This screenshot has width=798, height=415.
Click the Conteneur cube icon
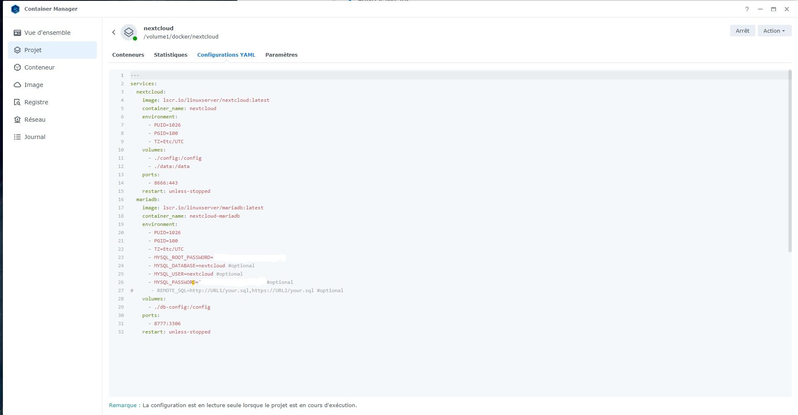17,67
